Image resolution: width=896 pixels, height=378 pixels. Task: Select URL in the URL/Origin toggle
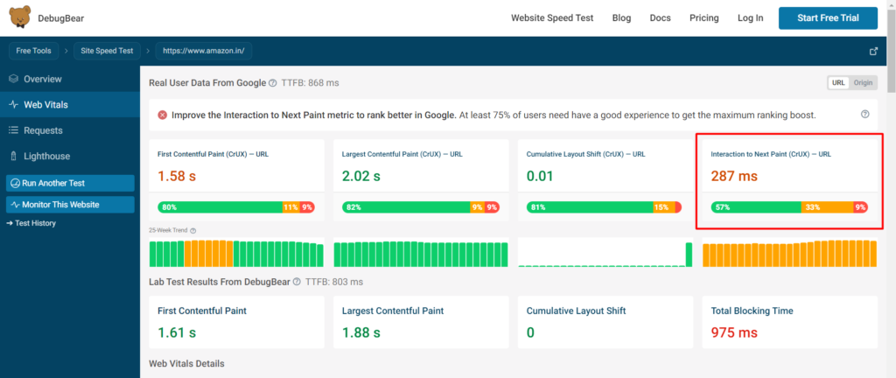tap(839, 83)
